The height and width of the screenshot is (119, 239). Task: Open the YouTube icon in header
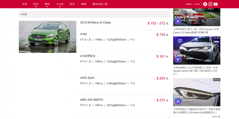tap(215, 4)
